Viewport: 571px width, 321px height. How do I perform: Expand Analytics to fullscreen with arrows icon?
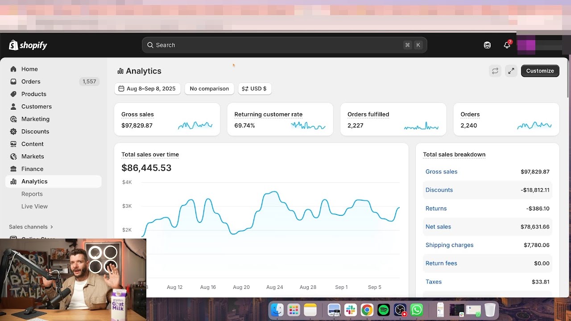coord(511,71)
